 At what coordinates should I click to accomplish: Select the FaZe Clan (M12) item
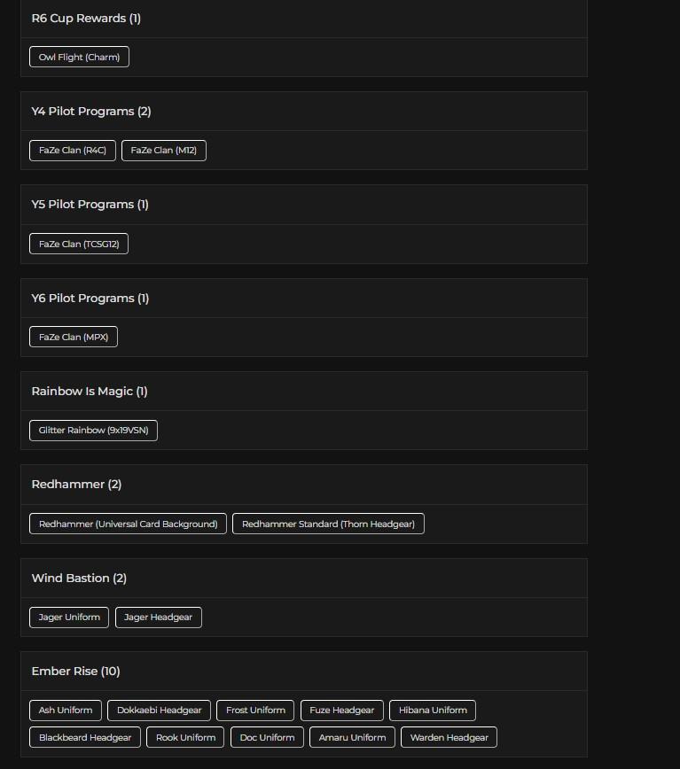[x=164, y=151]
